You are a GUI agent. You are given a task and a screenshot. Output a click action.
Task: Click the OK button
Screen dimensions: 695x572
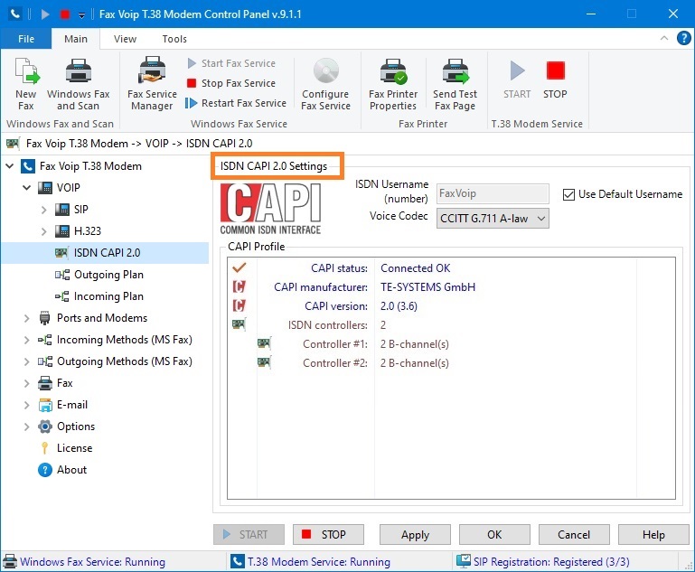494,535
